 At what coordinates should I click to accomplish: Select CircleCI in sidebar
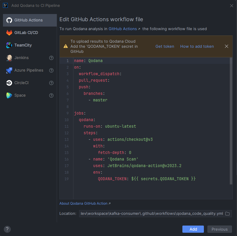tap(30, 83)
